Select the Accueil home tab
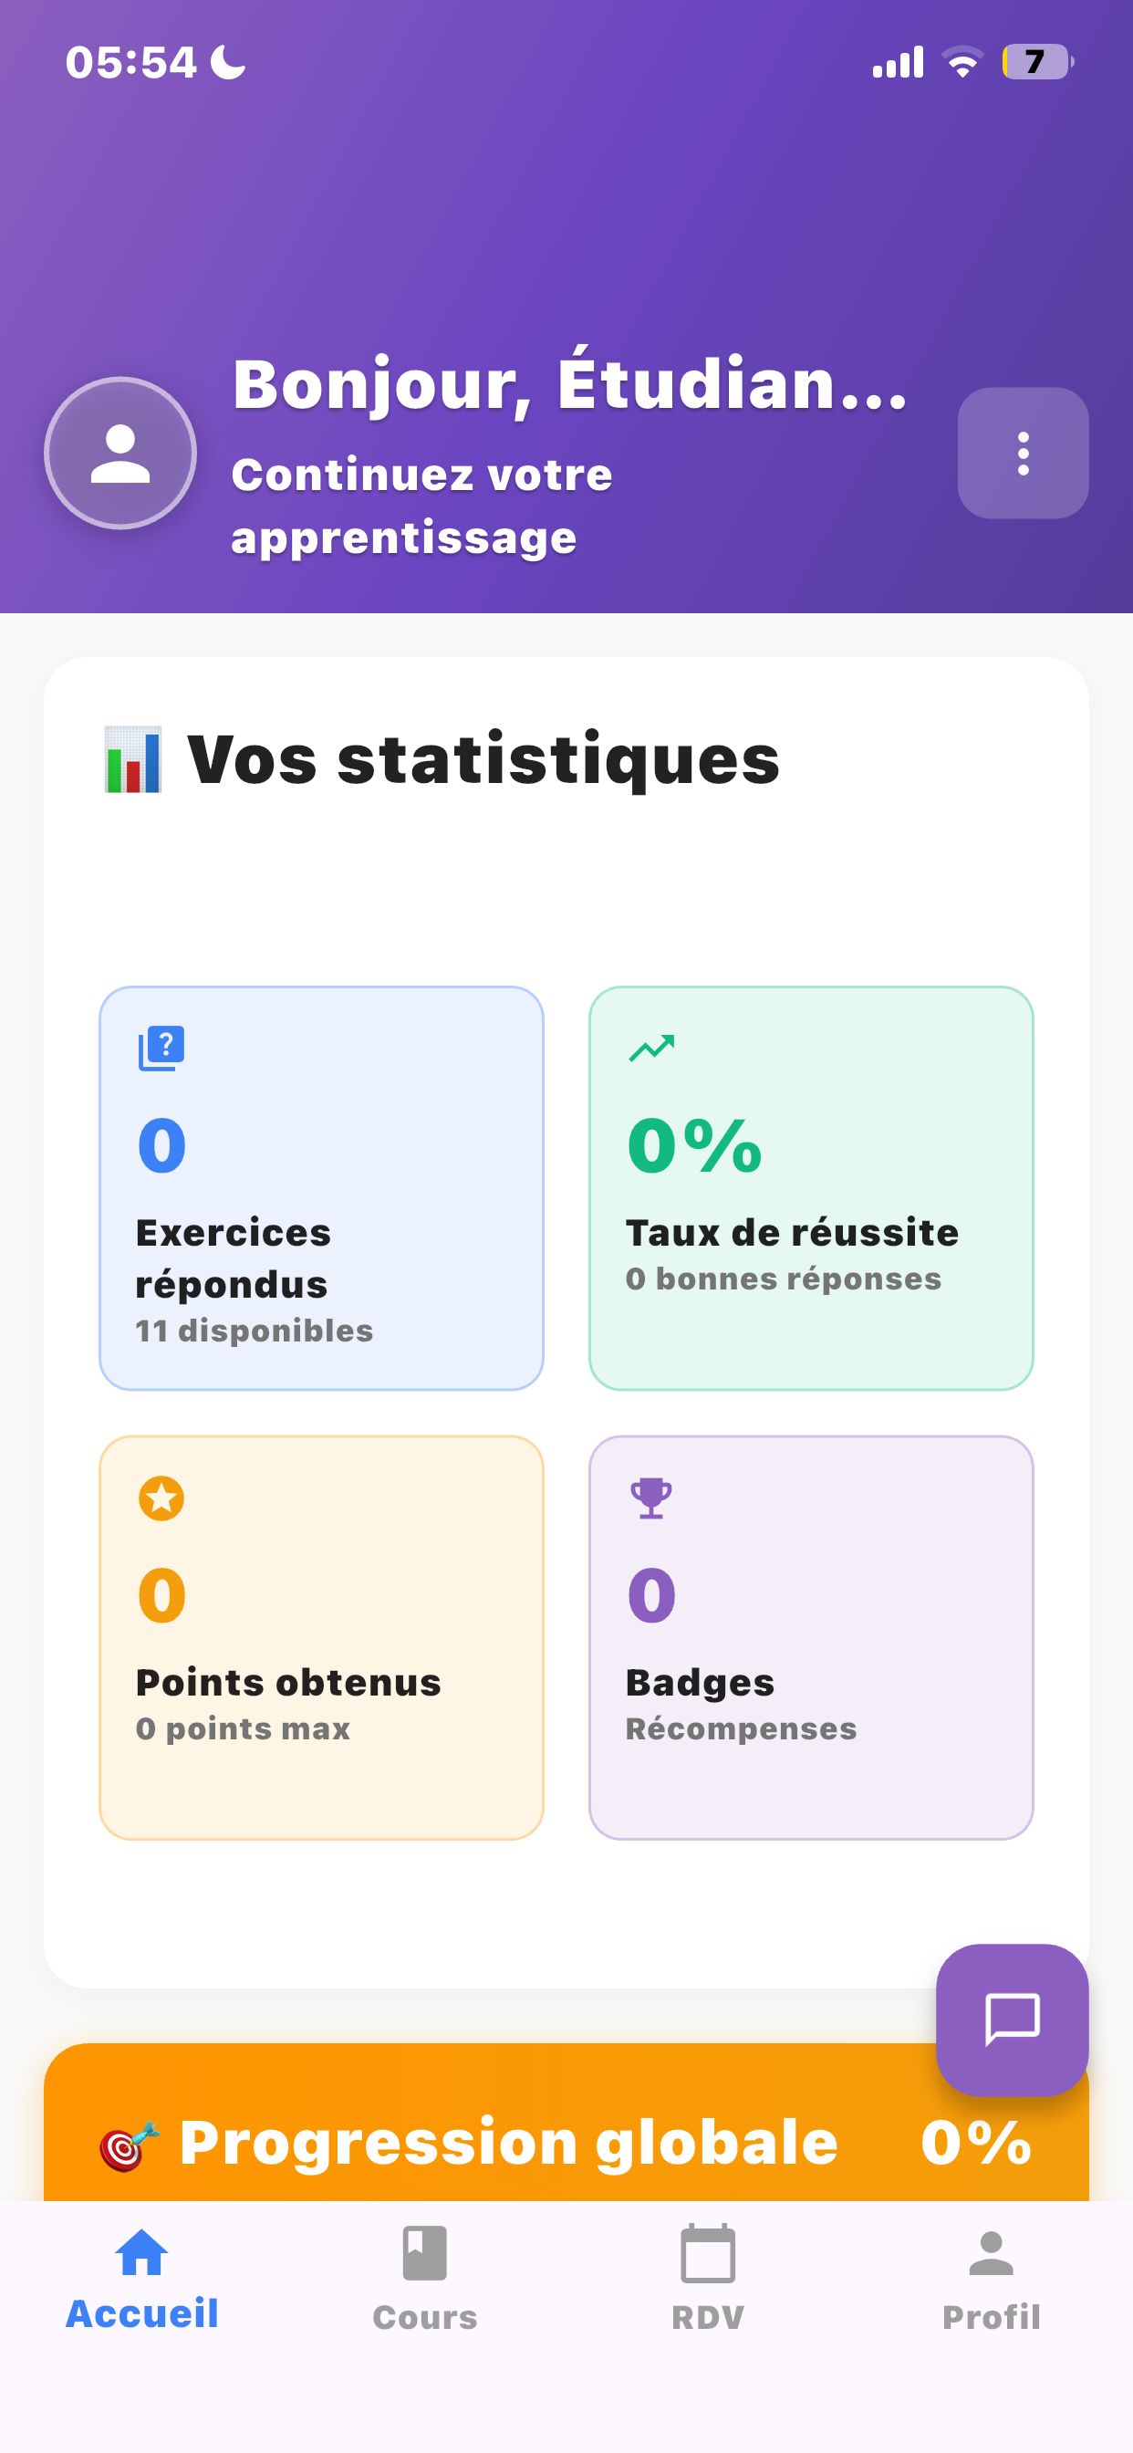Viewport: 1133px width, 2453px height. (x=142, y=2278)
